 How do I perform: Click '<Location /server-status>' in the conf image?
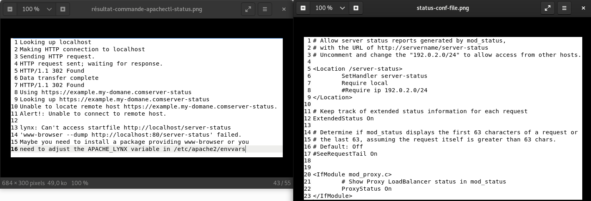(x=358, y=69)
